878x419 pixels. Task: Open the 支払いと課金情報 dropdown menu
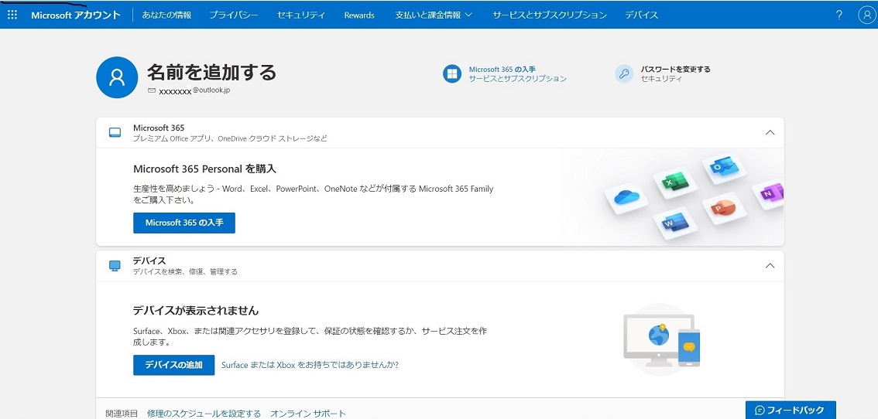[x=434, y=15]
